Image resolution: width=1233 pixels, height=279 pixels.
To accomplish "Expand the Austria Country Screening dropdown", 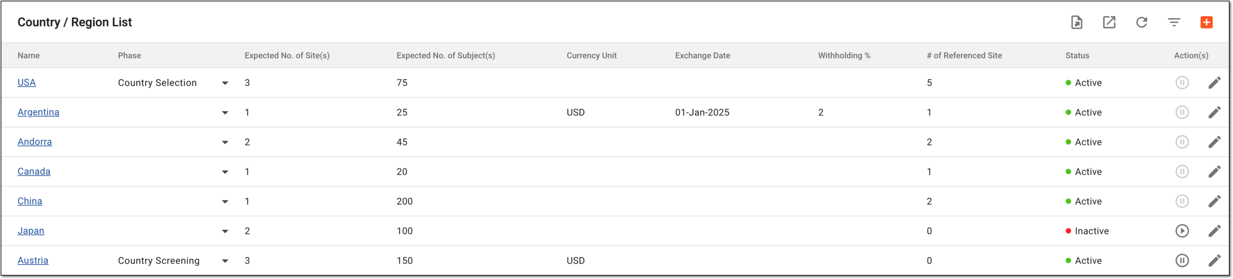I will click(x=225, y=261).
